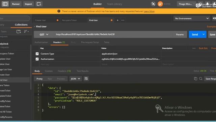Click the warning icon in banner

pyautogui.click(x=59, y=11)
